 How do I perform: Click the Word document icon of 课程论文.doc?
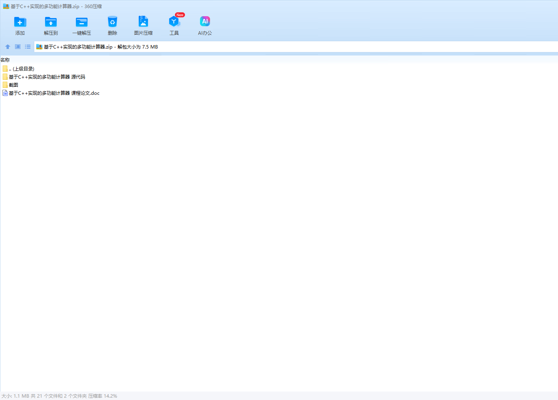(x=5, y=93)
